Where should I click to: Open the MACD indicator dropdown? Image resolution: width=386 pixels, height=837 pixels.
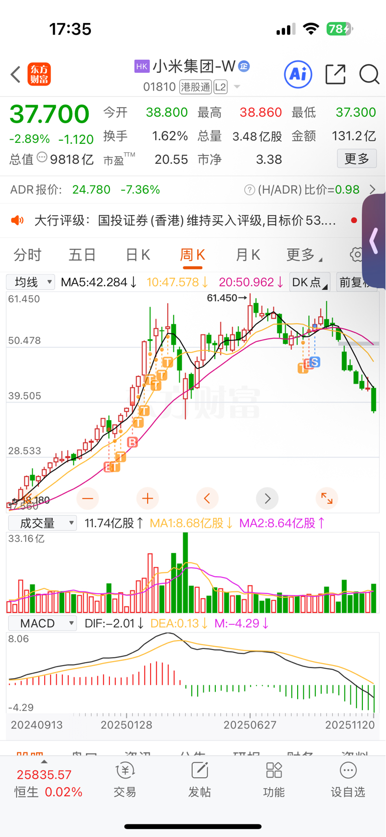[43, 623]
